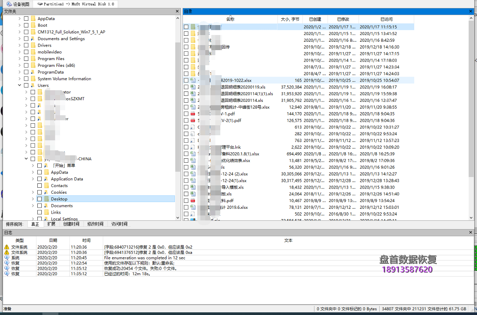Click the folder tree vertical scrollbar
The height and width of the screenshot is (315, 477).
coord(177,117)
